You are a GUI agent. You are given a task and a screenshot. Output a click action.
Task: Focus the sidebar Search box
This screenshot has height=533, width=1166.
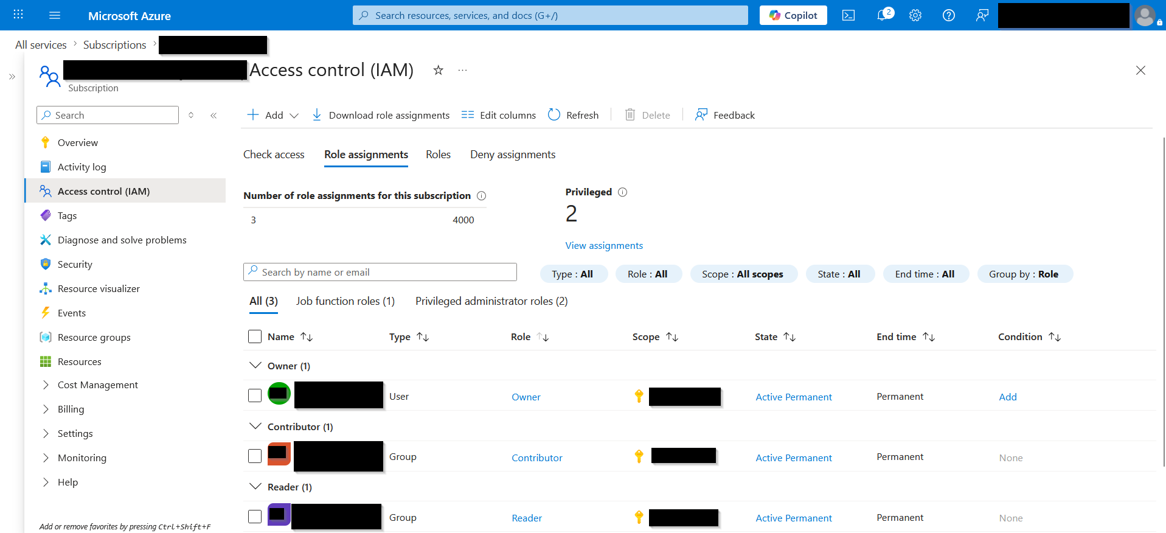[108, 115]
